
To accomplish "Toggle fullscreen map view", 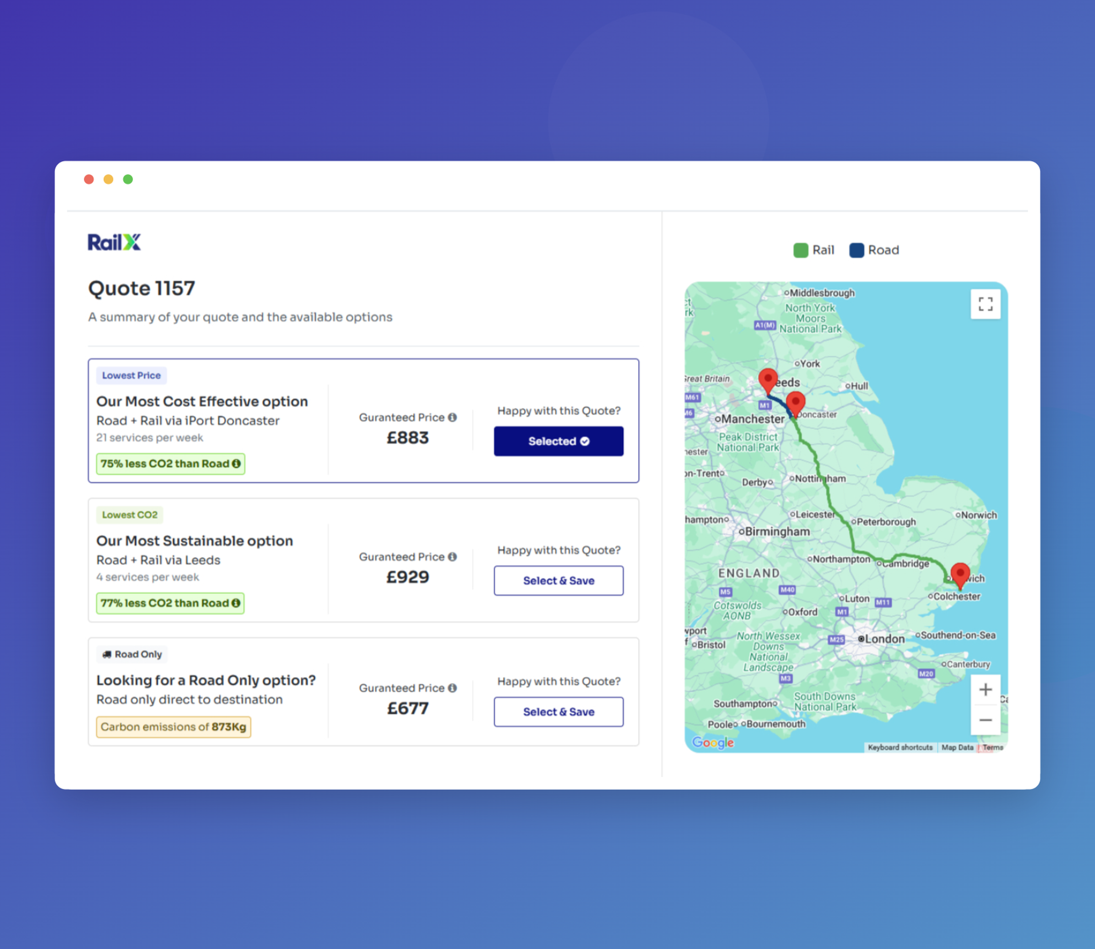I will click(985, 304).
